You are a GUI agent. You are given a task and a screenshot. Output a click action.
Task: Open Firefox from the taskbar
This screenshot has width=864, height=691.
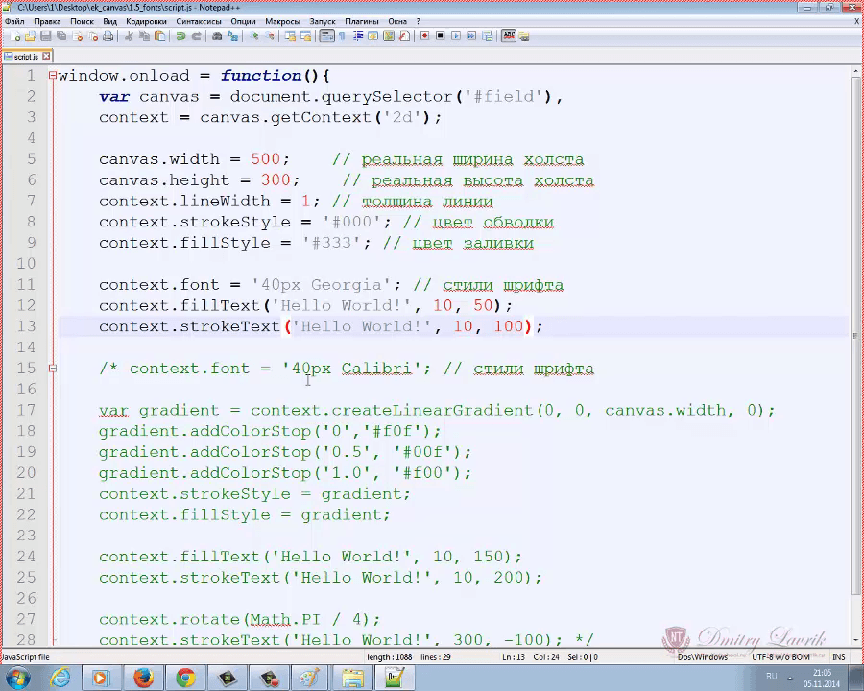143,678
